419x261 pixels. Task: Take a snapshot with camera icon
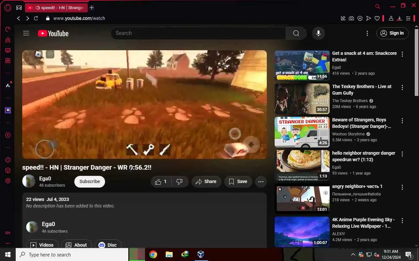(x=351, y=18)
